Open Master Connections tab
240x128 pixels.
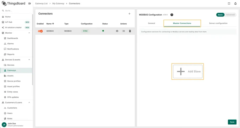tap(182, 23)
